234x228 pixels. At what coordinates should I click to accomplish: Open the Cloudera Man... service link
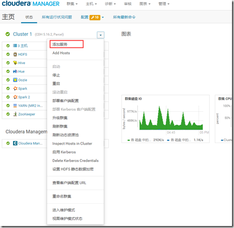pyautogui.click(x=30, y=143)
